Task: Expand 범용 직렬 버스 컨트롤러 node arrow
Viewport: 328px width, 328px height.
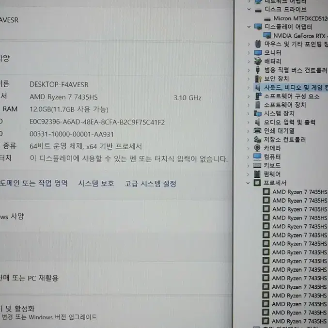Action: click(249, 70)
